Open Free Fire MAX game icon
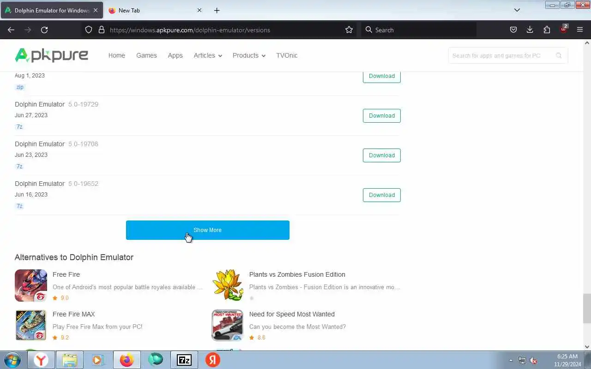591x369 pixels. [31, 325]
